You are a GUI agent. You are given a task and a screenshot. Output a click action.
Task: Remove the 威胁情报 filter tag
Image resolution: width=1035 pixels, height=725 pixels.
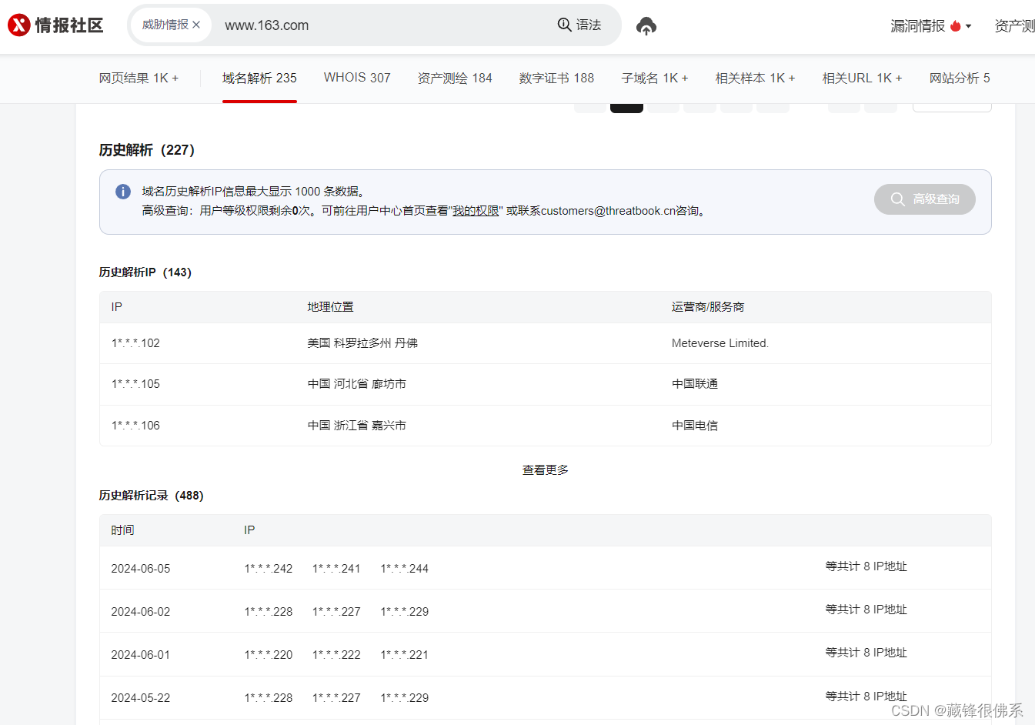196,25
